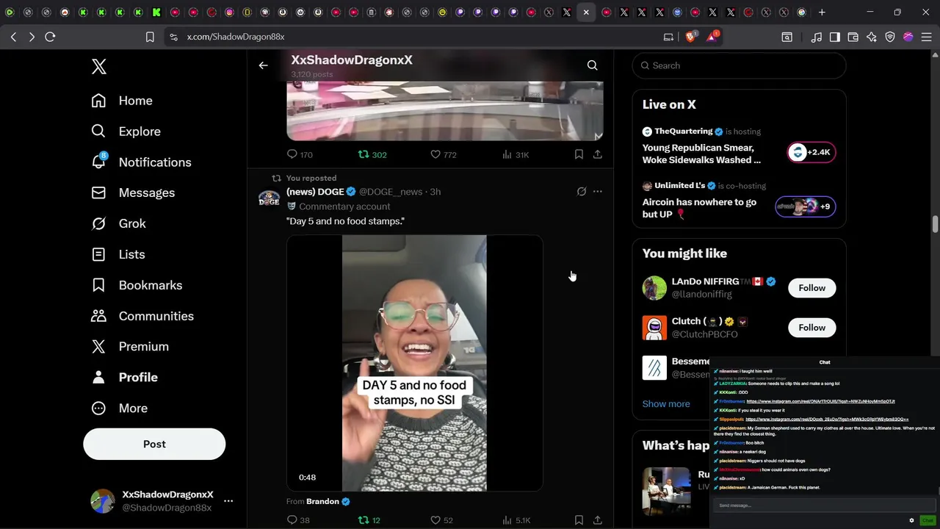Like the post with 772 likes
Image resolution: width=940 pixels, height=529 pixels.
(x=443, y=154)
